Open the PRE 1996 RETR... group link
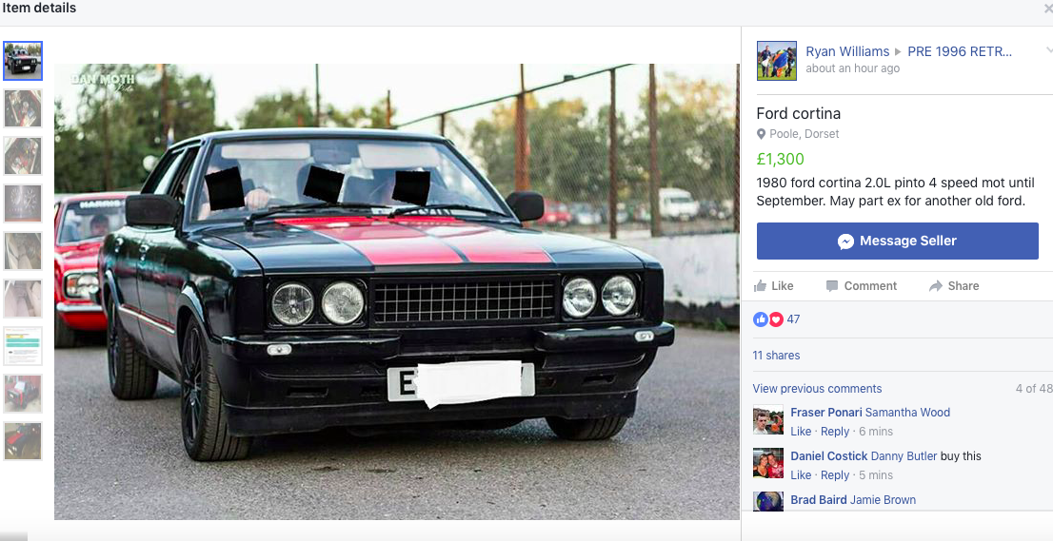The height and width of the screenshot is (541, 1053). 960,51
